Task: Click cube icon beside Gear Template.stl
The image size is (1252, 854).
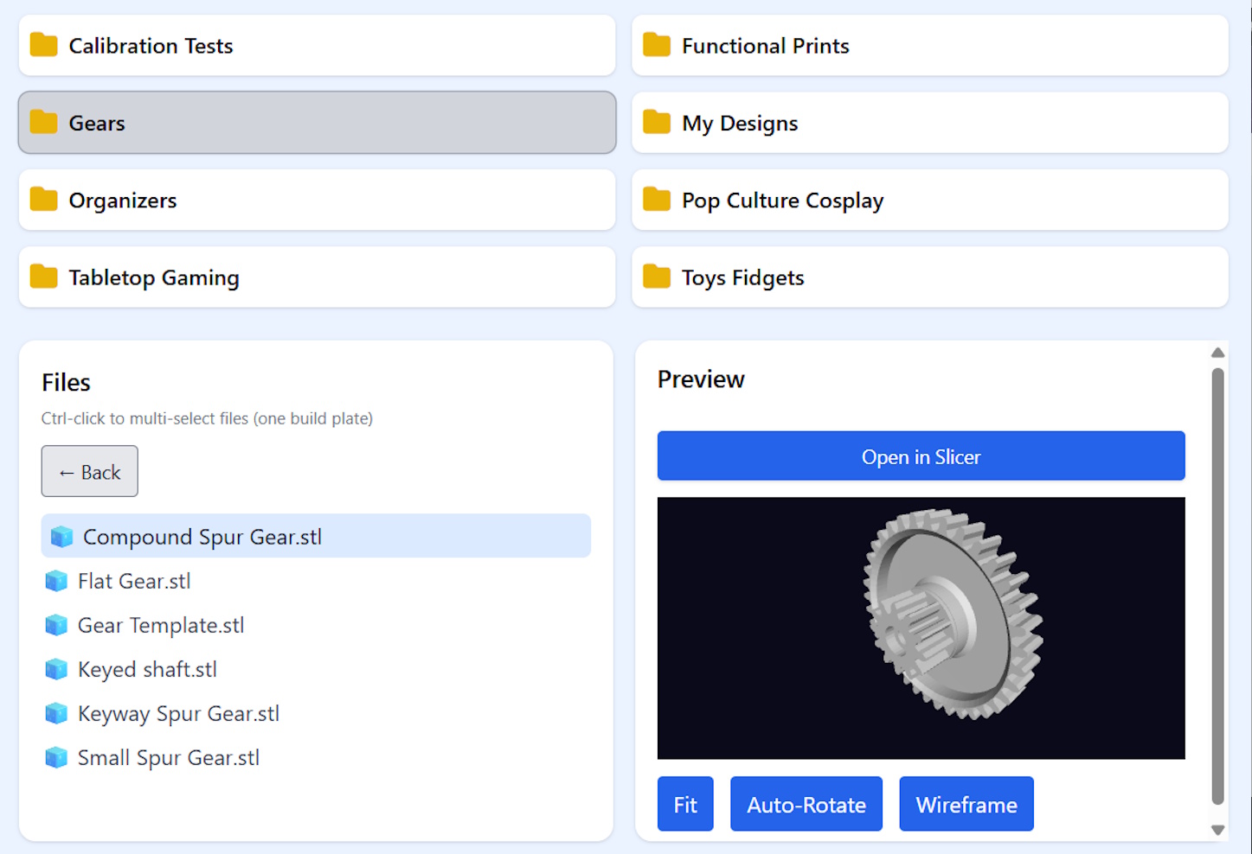Action: pos(56,625)
